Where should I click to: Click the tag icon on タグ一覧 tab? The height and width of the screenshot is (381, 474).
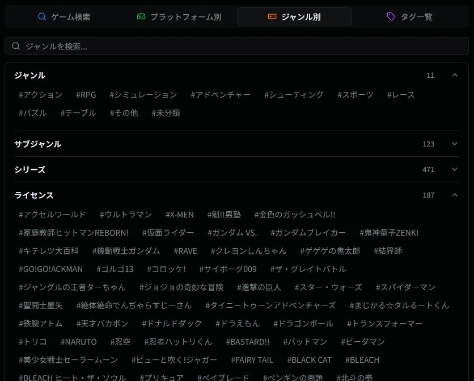391,16
